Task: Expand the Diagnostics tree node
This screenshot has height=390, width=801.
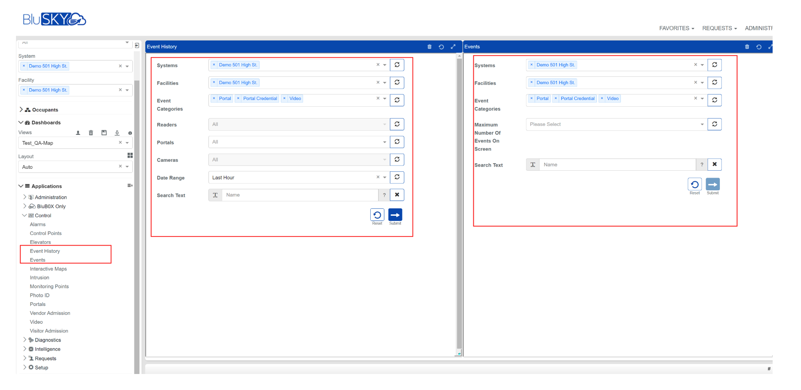Action: pyautogui.click(x=25, y=340)
